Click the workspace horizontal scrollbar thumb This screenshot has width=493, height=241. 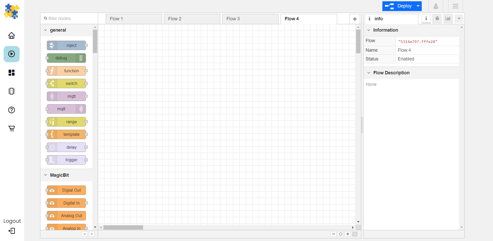click(123, 227)
